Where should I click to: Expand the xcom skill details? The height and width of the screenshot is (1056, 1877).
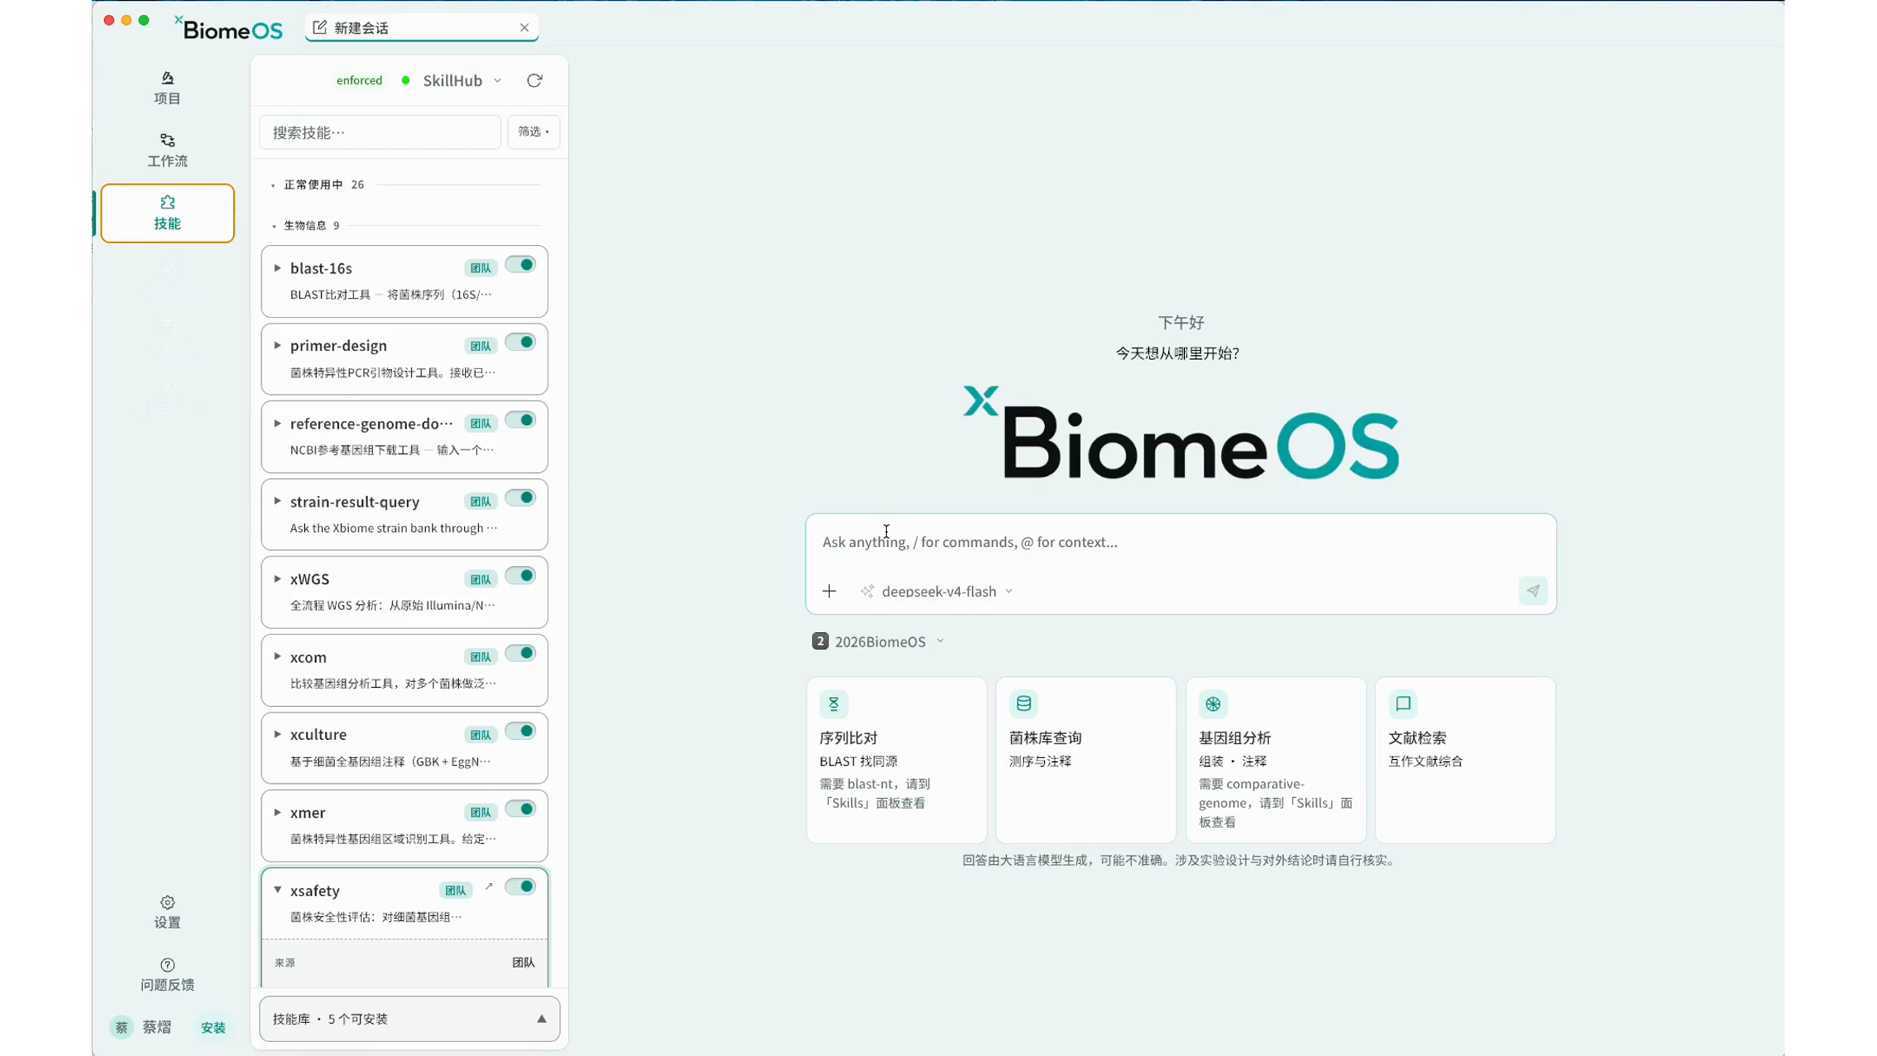pos(277,657)
